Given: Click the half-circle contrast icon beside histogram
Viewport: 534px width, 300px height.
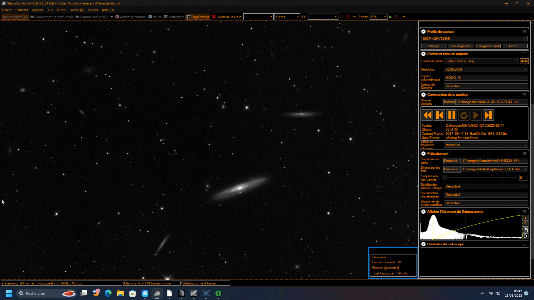Looking at the screenshot, I should point(526,236).
